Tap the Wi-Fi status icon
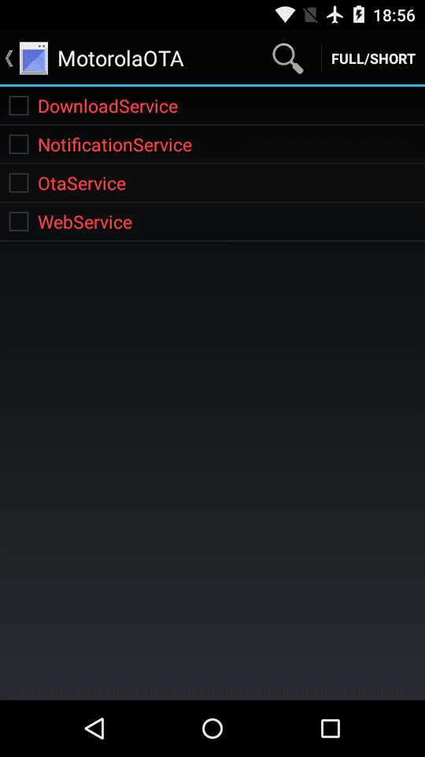Viewport: 425px width, 757px height. coord(285,16)
